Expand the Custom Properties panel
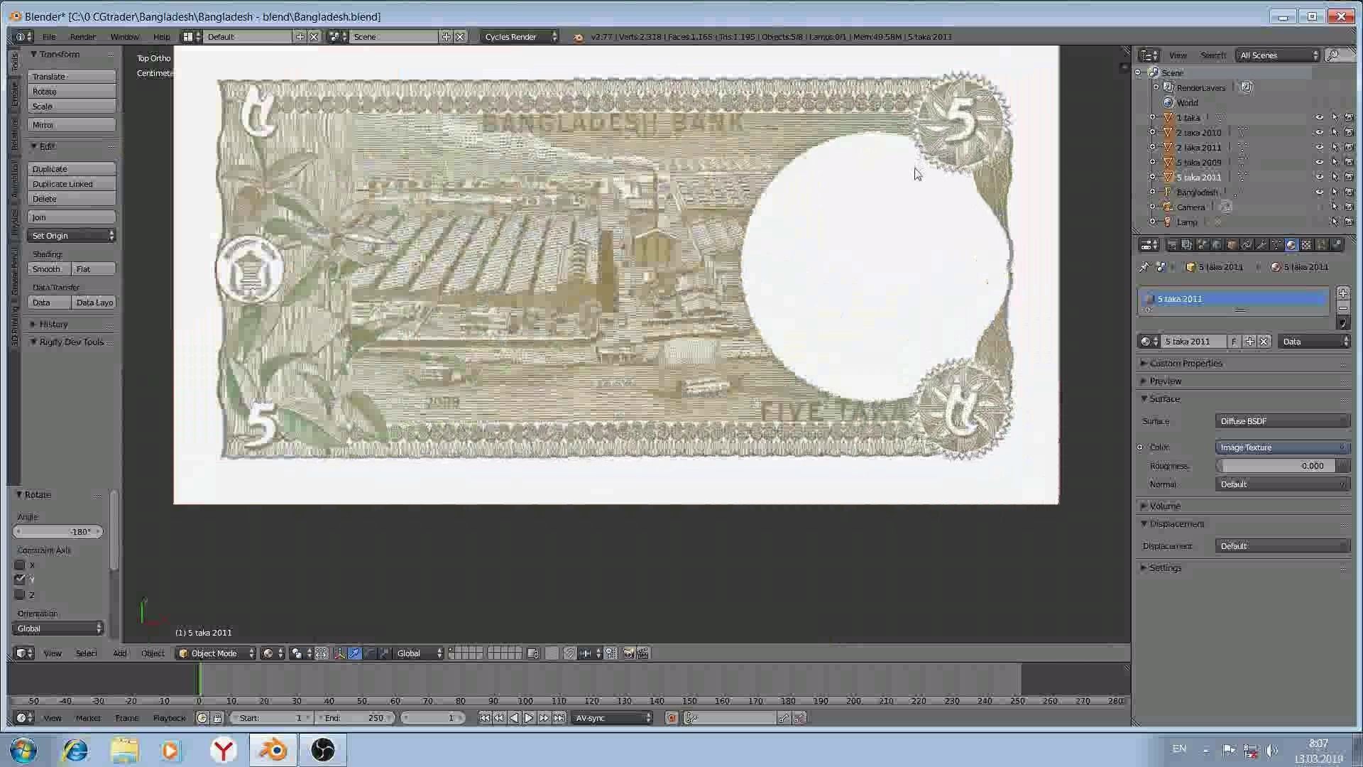Viewport: 1363px width, 767px height. coord(1185,364)
